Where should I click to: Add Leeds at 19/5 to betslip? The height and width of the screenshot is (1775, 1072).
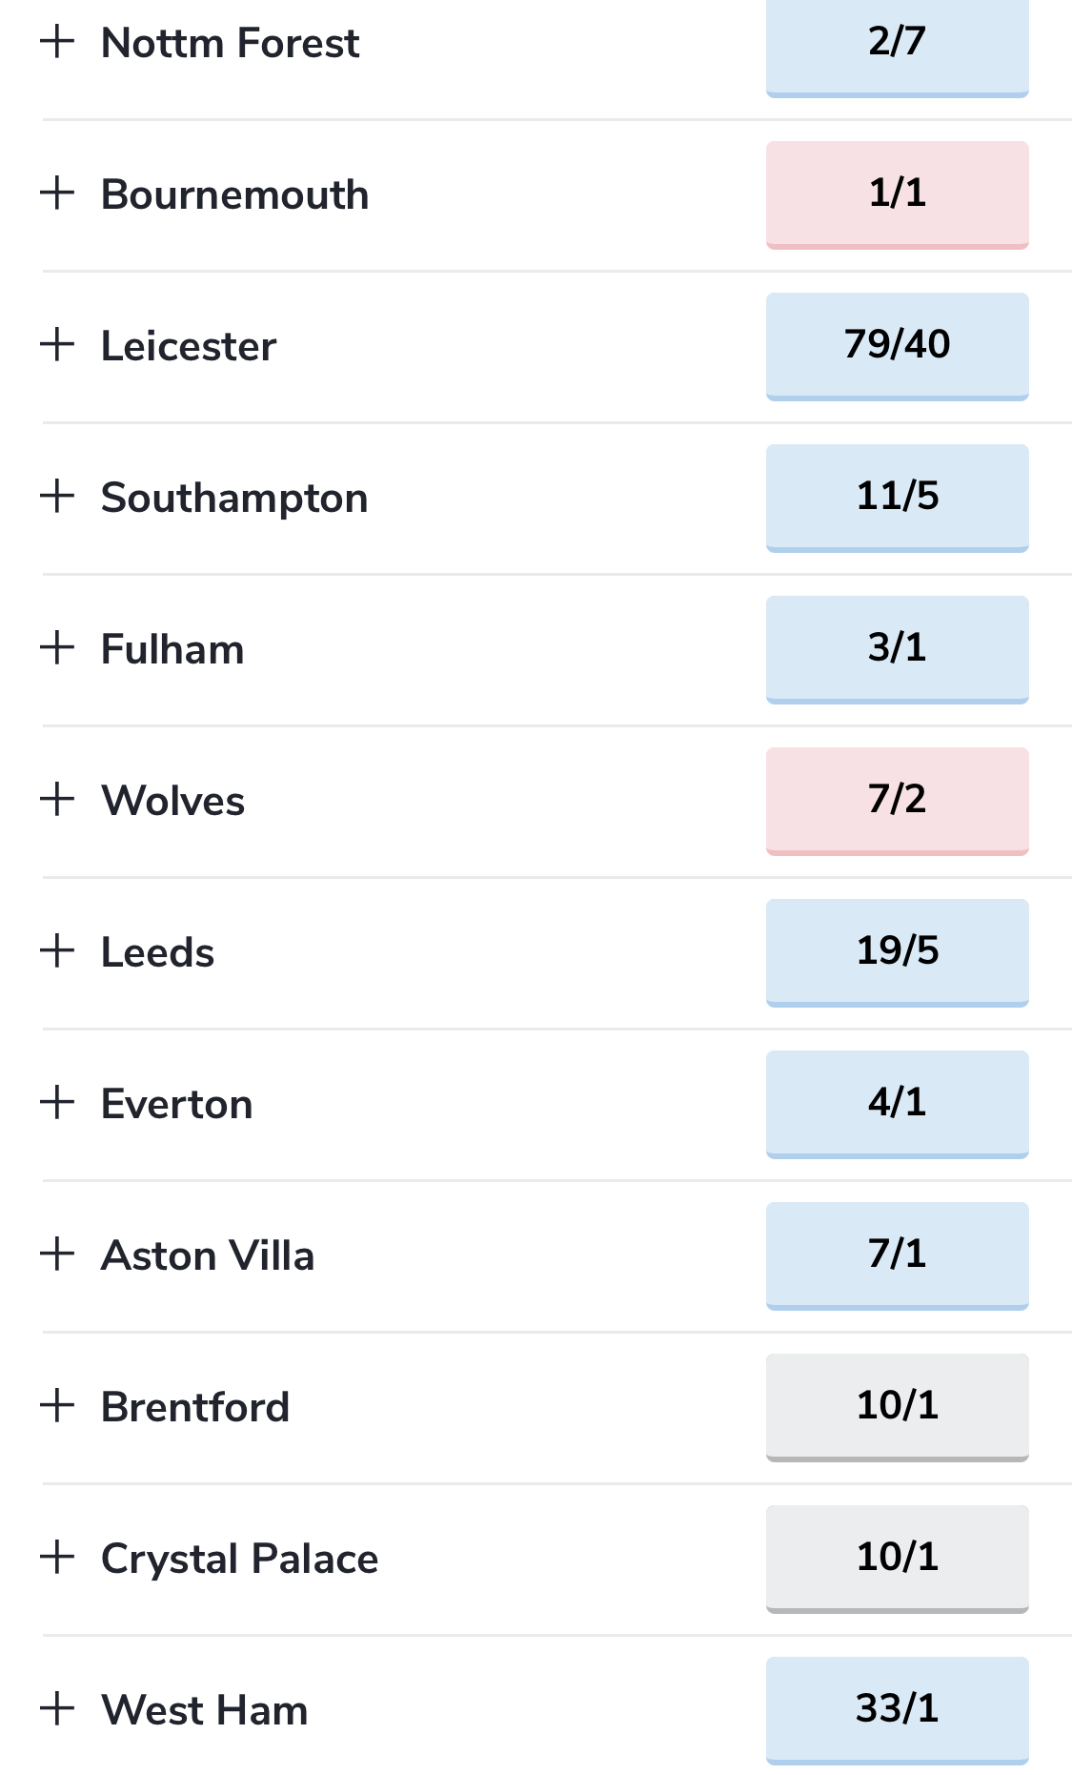pos(897,953)
